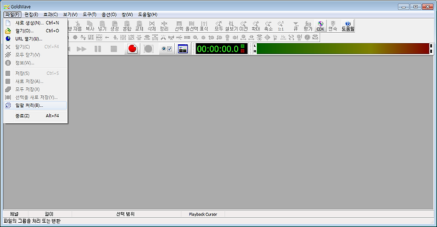Open the CDX audio extraction tool

tap(320, 26)
